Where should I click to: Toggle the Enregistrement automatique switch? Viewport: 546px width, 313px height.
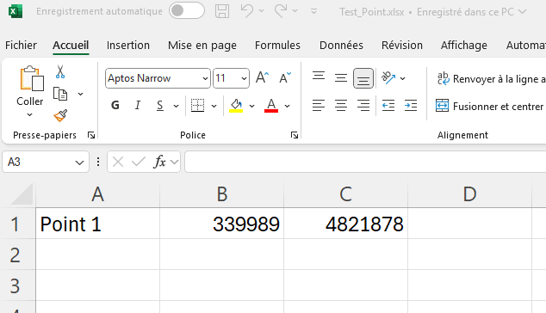tap(187, 11)
